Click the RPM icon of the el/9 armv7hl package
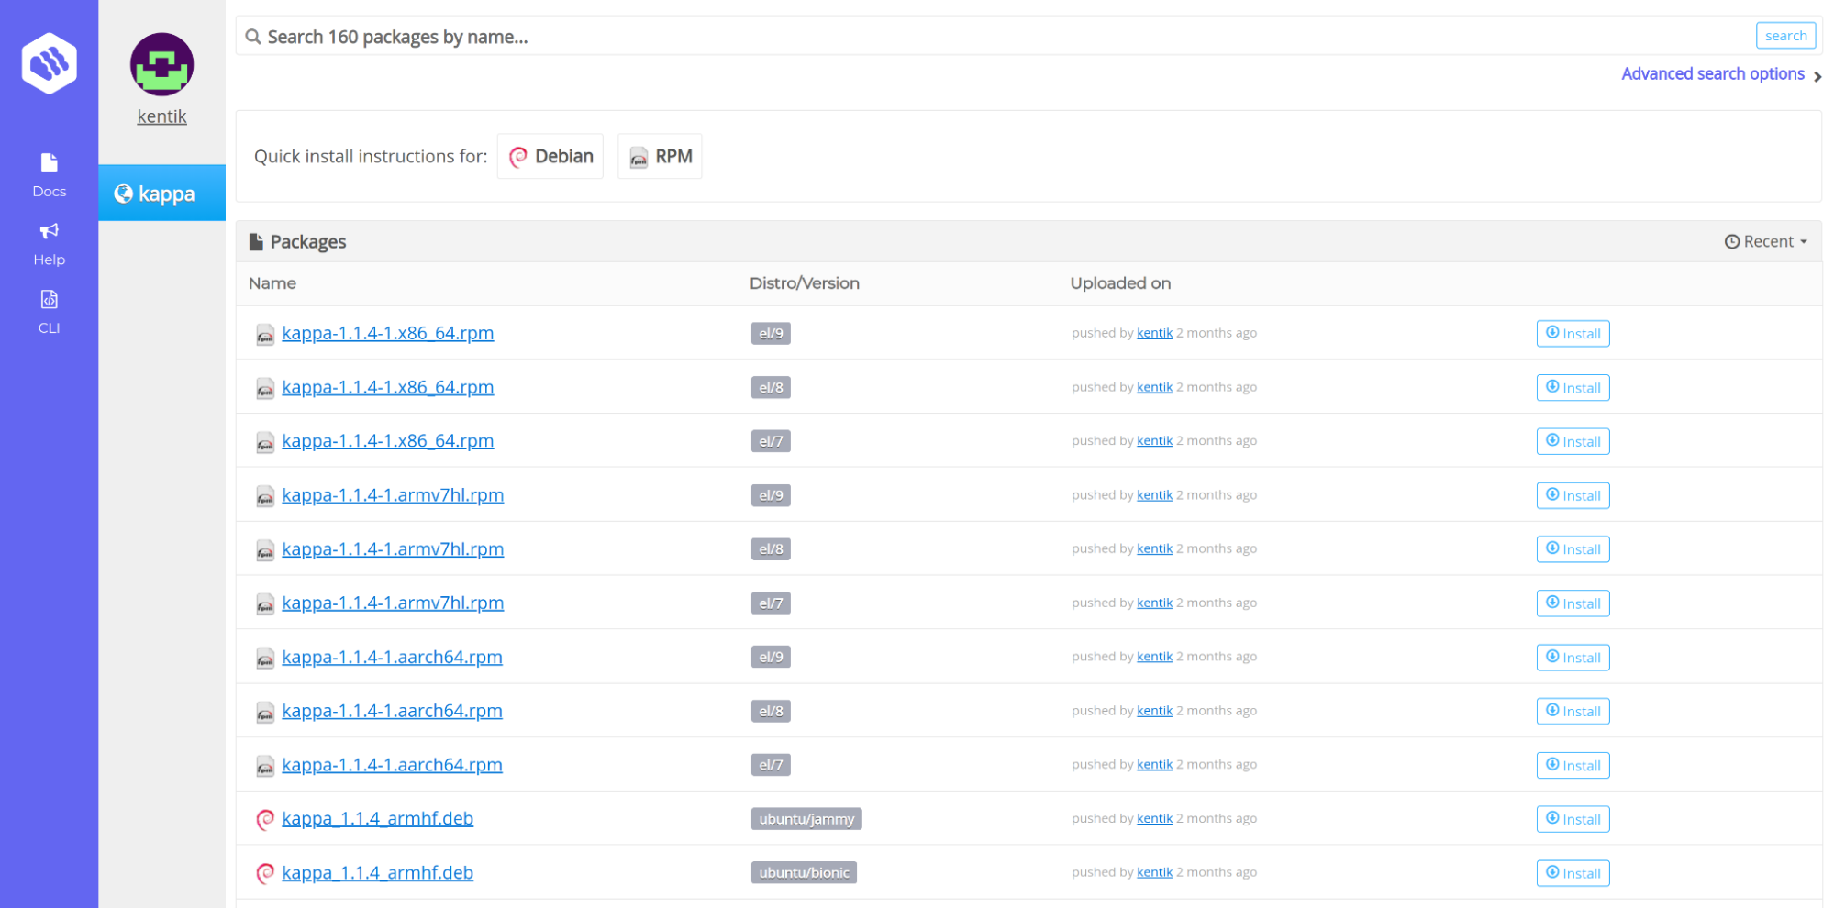Viewport: 1834px width, 908px height. pos(265,496)
